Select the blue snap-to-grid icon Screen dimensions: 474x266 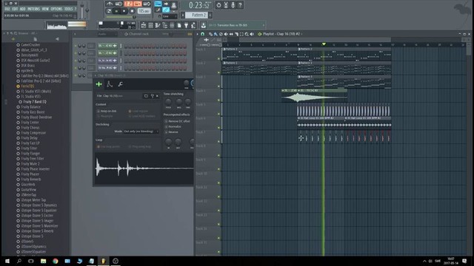click(158, 4)
